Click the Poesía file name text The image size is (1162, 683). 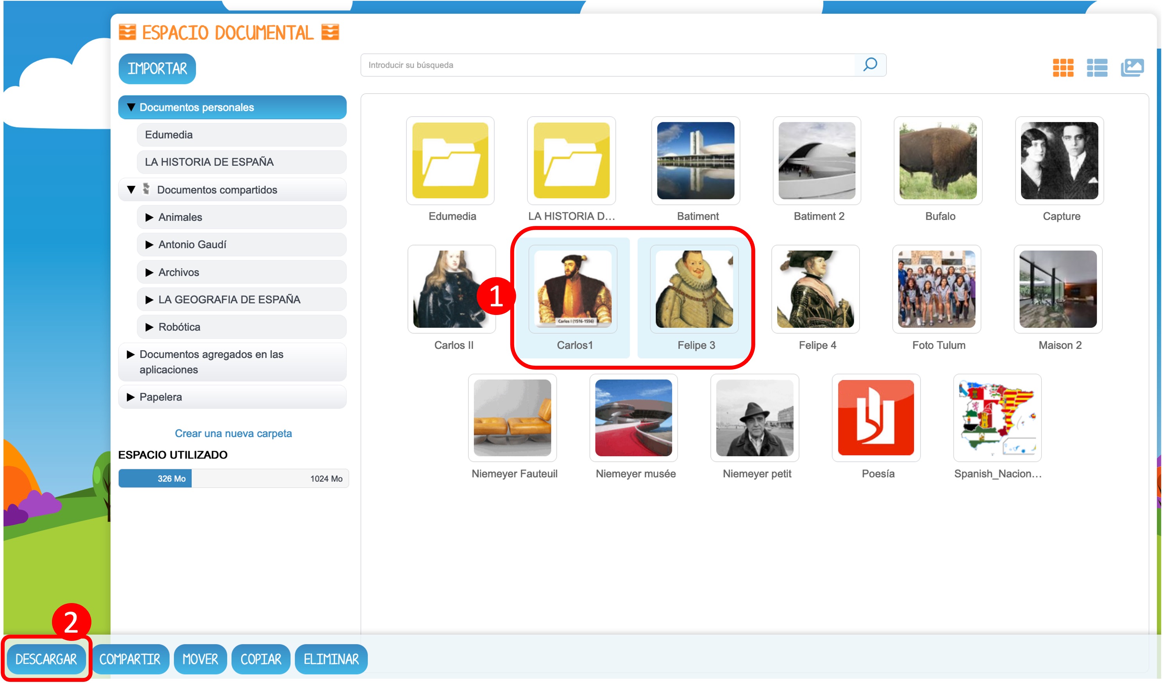[878, 473]
